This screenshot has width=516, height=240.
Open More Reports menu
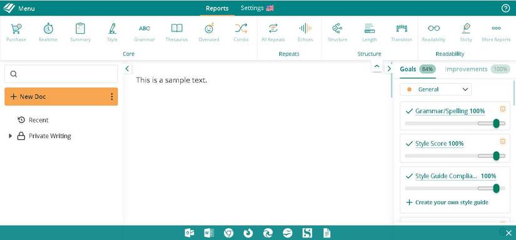tap(496, 32)
